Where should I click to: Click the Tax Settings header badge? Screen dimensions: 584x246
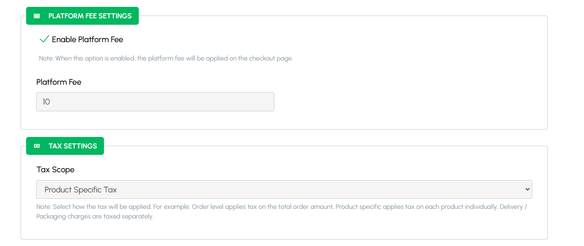pos(65,146)
